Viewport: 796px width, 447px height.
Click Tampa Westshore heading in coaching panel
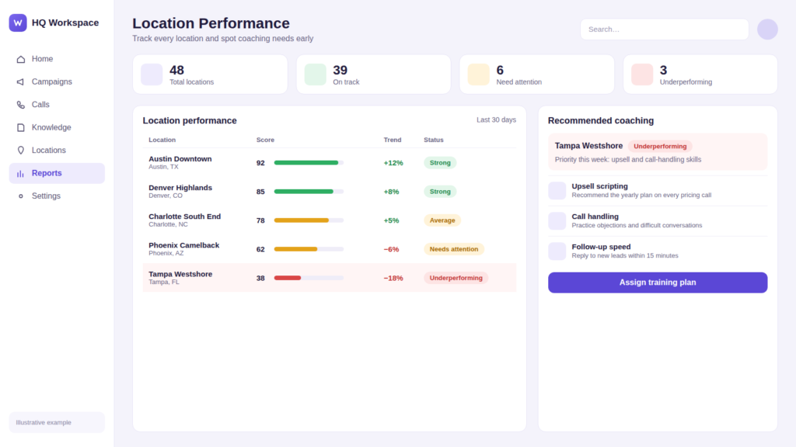coord(588,146)
